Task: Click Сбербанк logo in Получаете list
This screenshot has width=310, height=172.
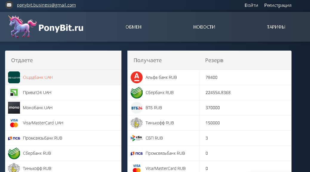Action: pos(137,93)
